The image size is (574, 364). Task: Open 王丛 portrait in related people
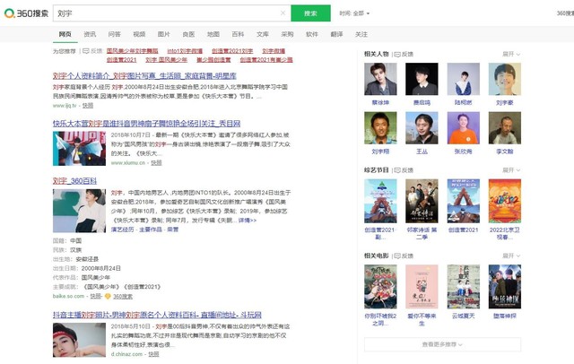tap(422, 128)
